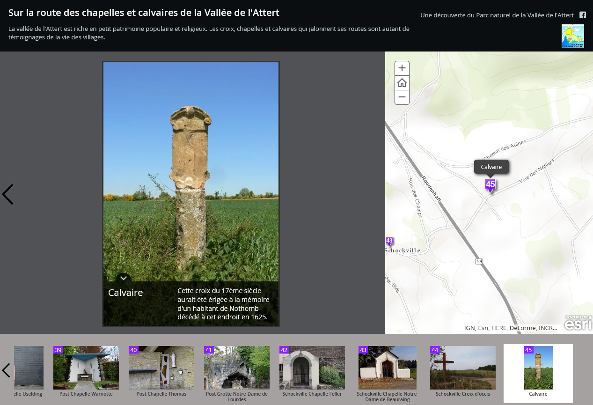
Task: Click map marker 45 labeled Calvaire
Action: (x=490, y=185)
